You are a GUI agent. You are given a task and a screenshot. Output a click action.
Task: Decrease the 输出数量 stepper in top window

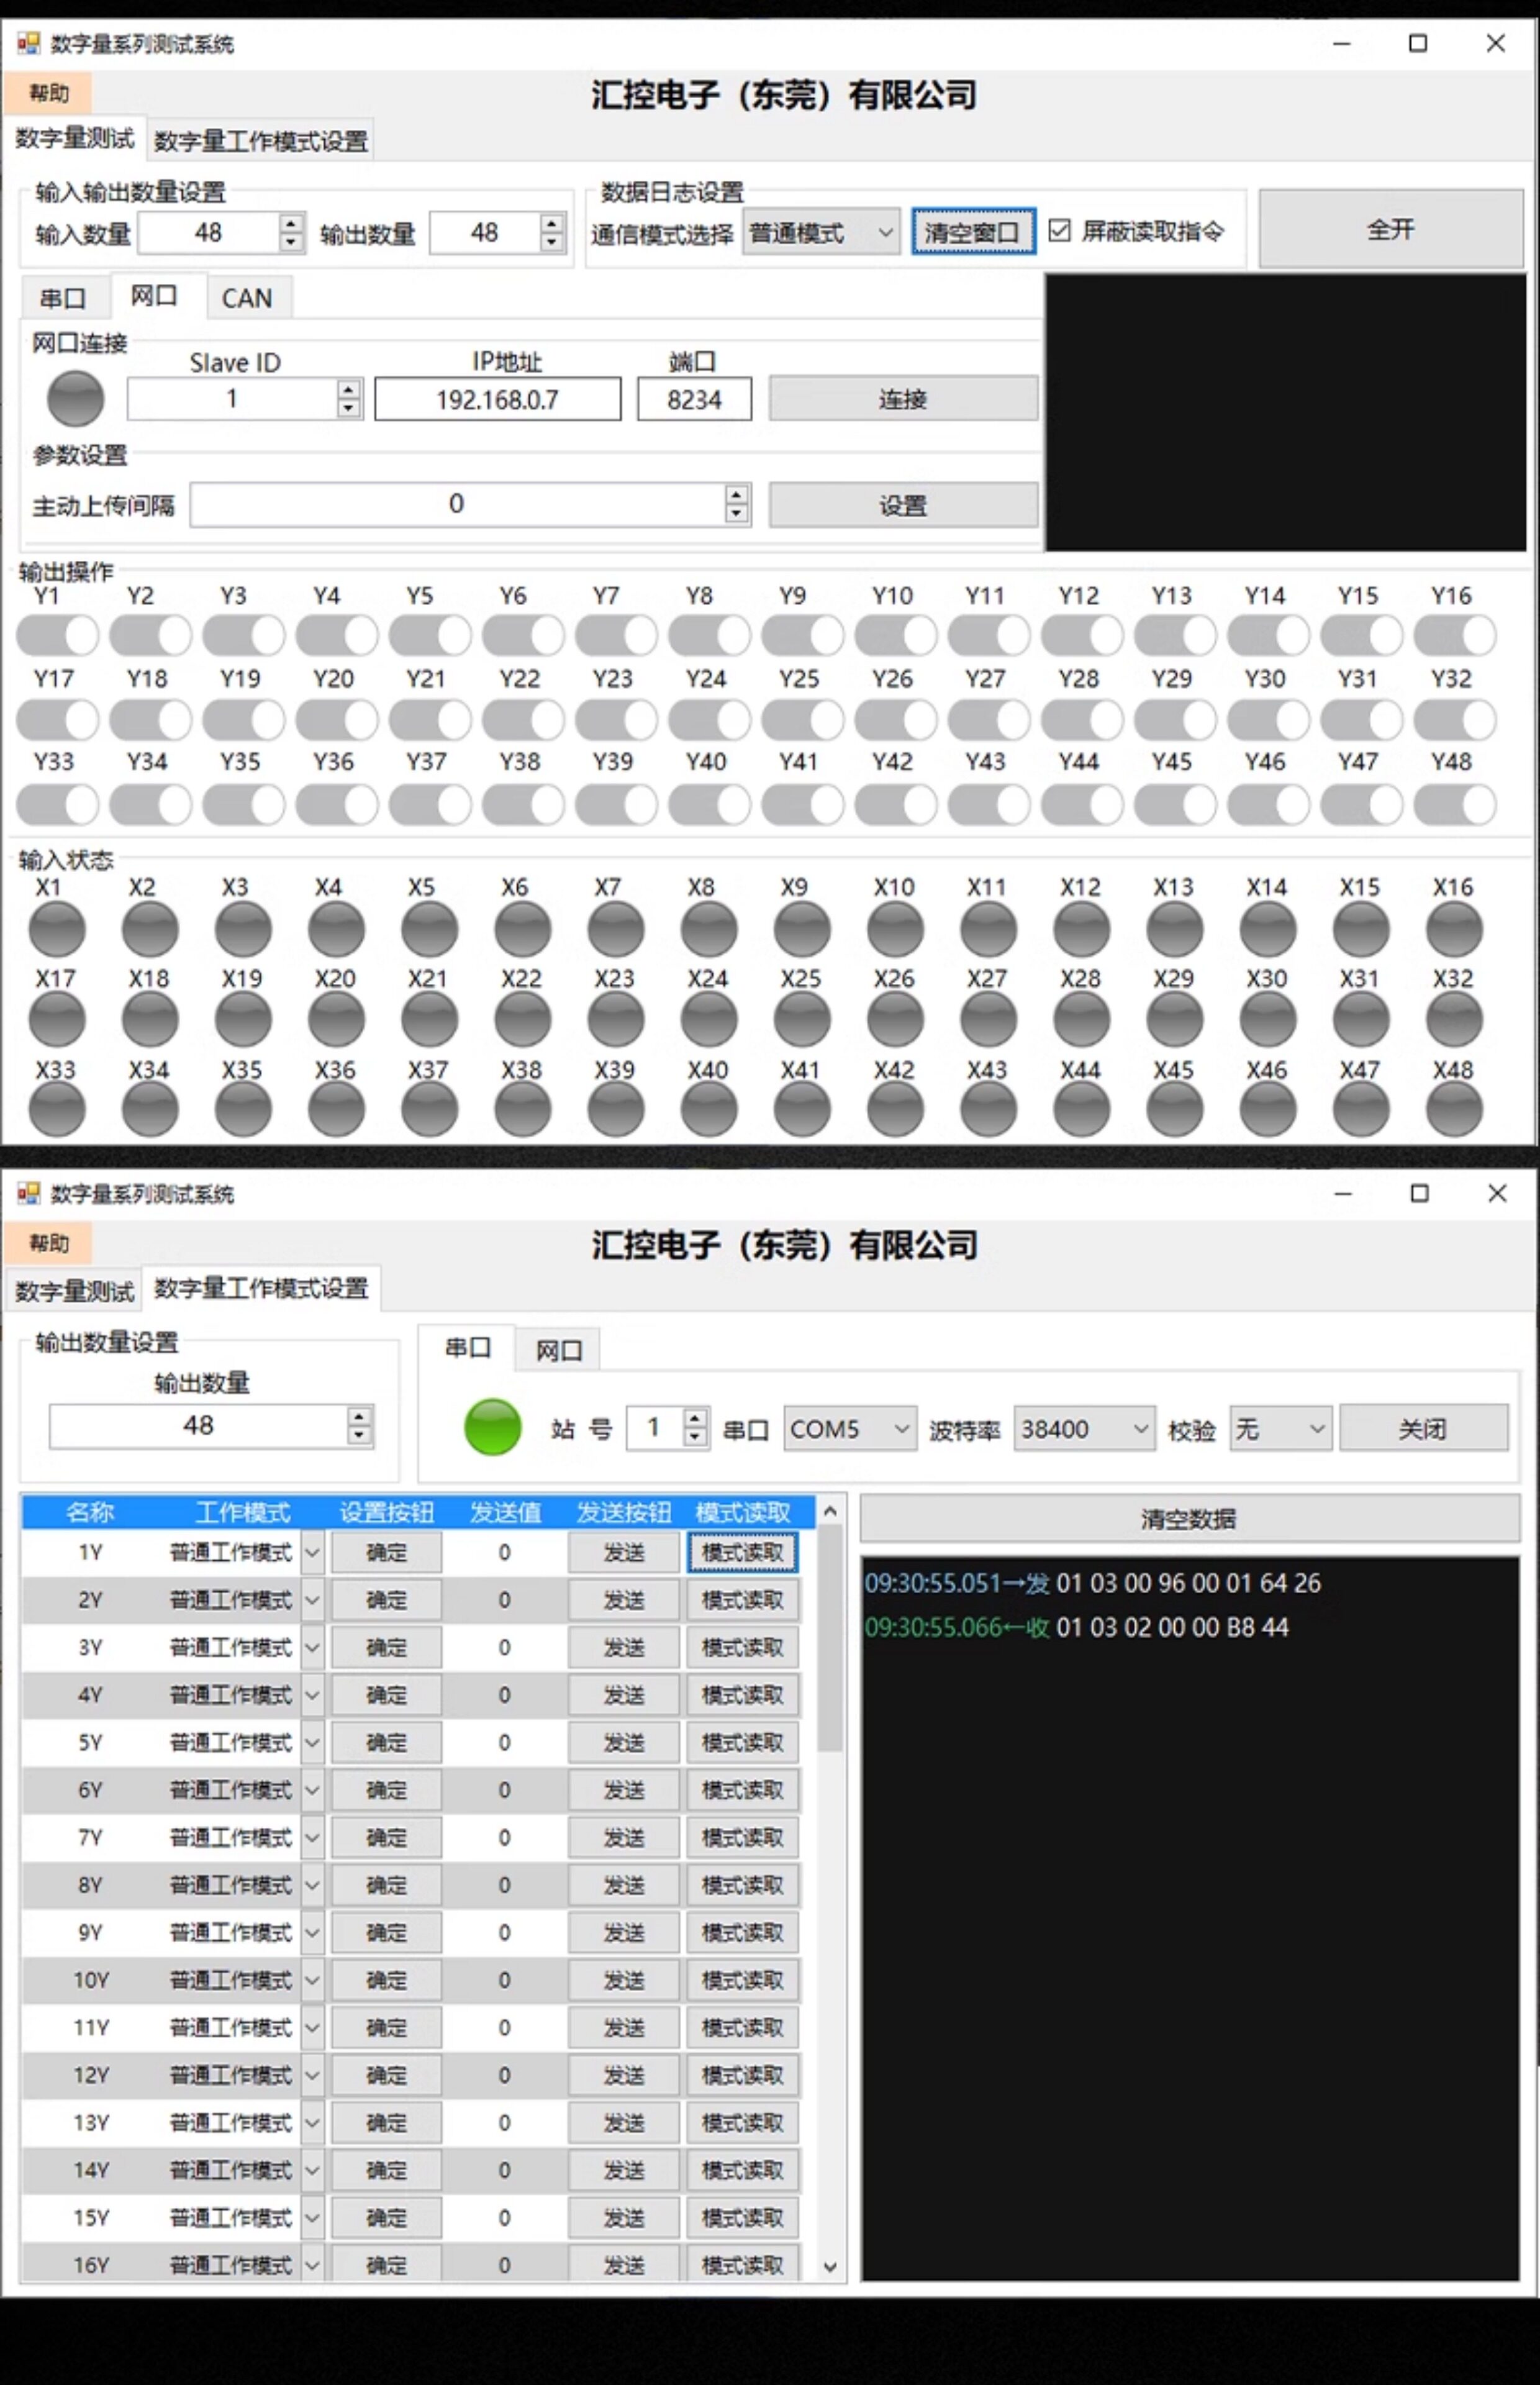pos(552,242)
